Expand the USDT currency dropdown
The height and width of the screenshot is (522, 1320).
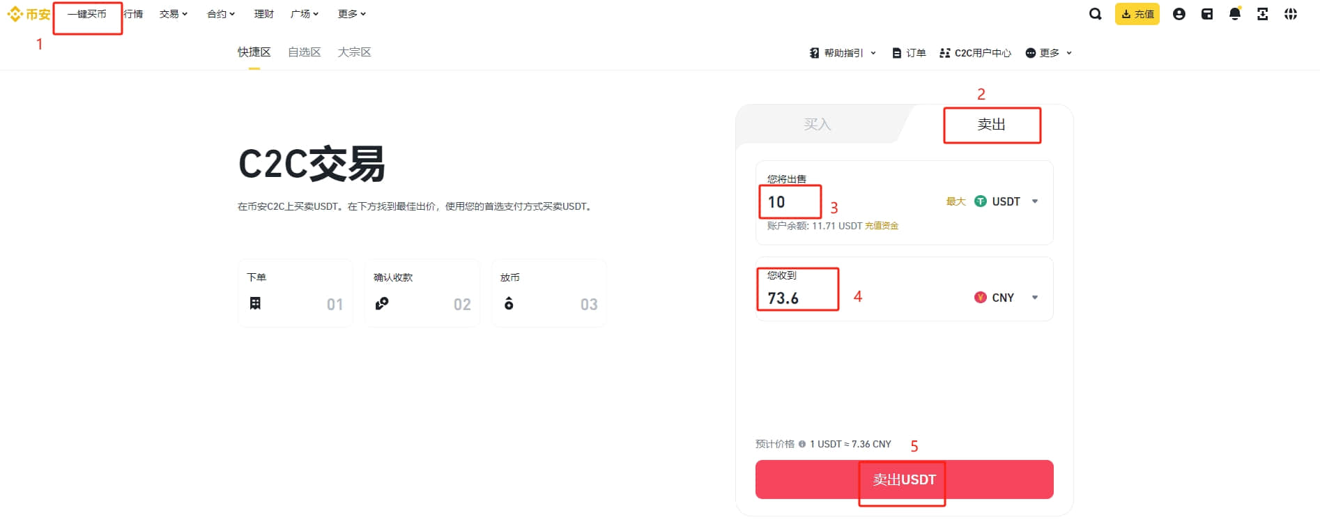click(1006, 201)
